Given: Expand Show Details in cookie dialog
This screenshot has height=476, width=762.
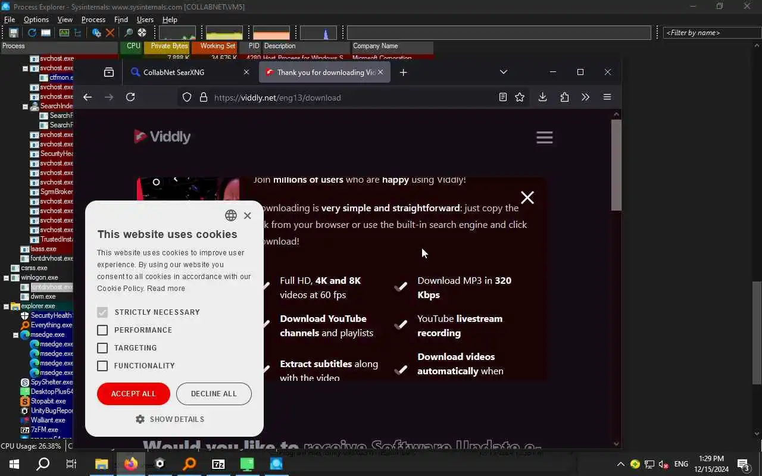Looking at the screenshot, I should point(170,419).
